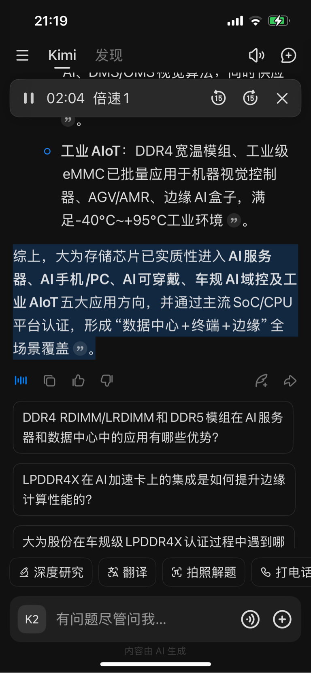Dislike the response with thumbs down
311x673 pixels.
pos(107,380)
